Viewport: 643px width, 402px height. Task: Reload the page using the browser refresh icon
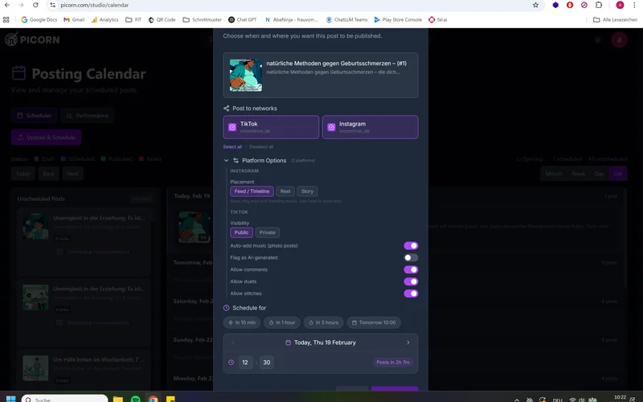pyautogui.click(x=35, y=5)
